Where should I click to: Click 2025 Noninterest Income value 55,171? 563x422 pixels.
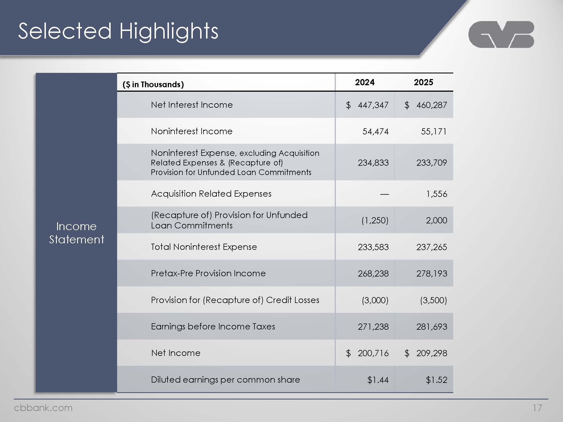434,131
